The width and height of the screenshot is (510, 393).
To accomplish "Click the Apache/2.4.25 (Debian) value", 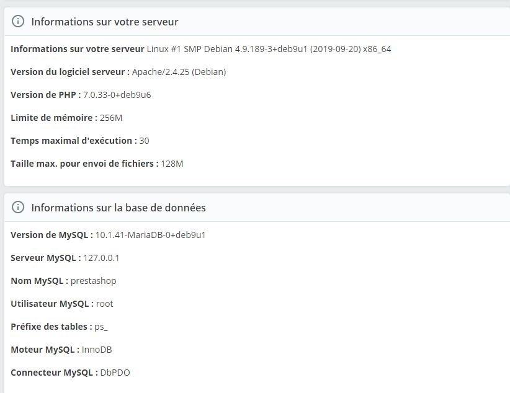I will [179, 72].
